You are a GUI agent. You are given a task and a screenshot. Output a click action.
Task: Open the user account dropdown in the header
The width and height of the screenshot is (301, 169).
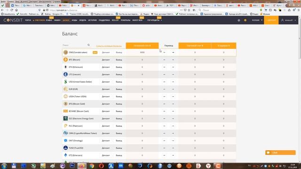tap(288, 20)
